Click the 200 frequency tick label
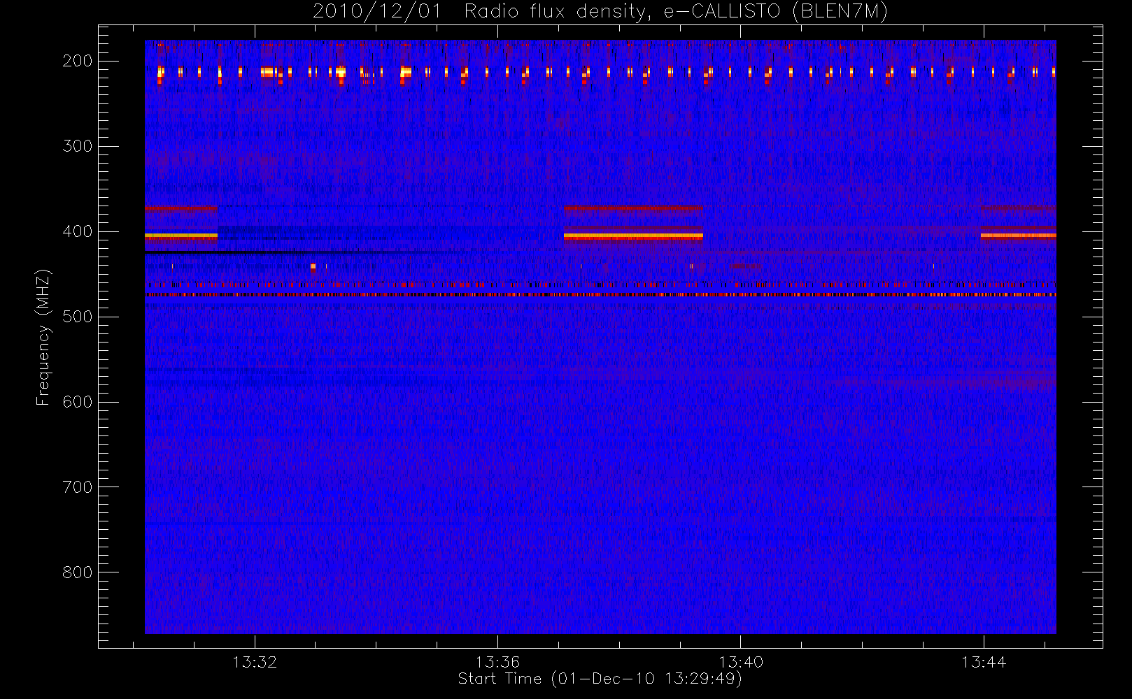 (78, 61)
